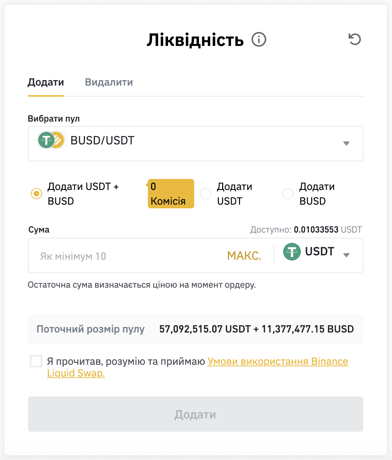Click the BUSD/USDT pool coin icon
Image resolution: width=392 pixels, height=460 pixels.
(51, 140)
